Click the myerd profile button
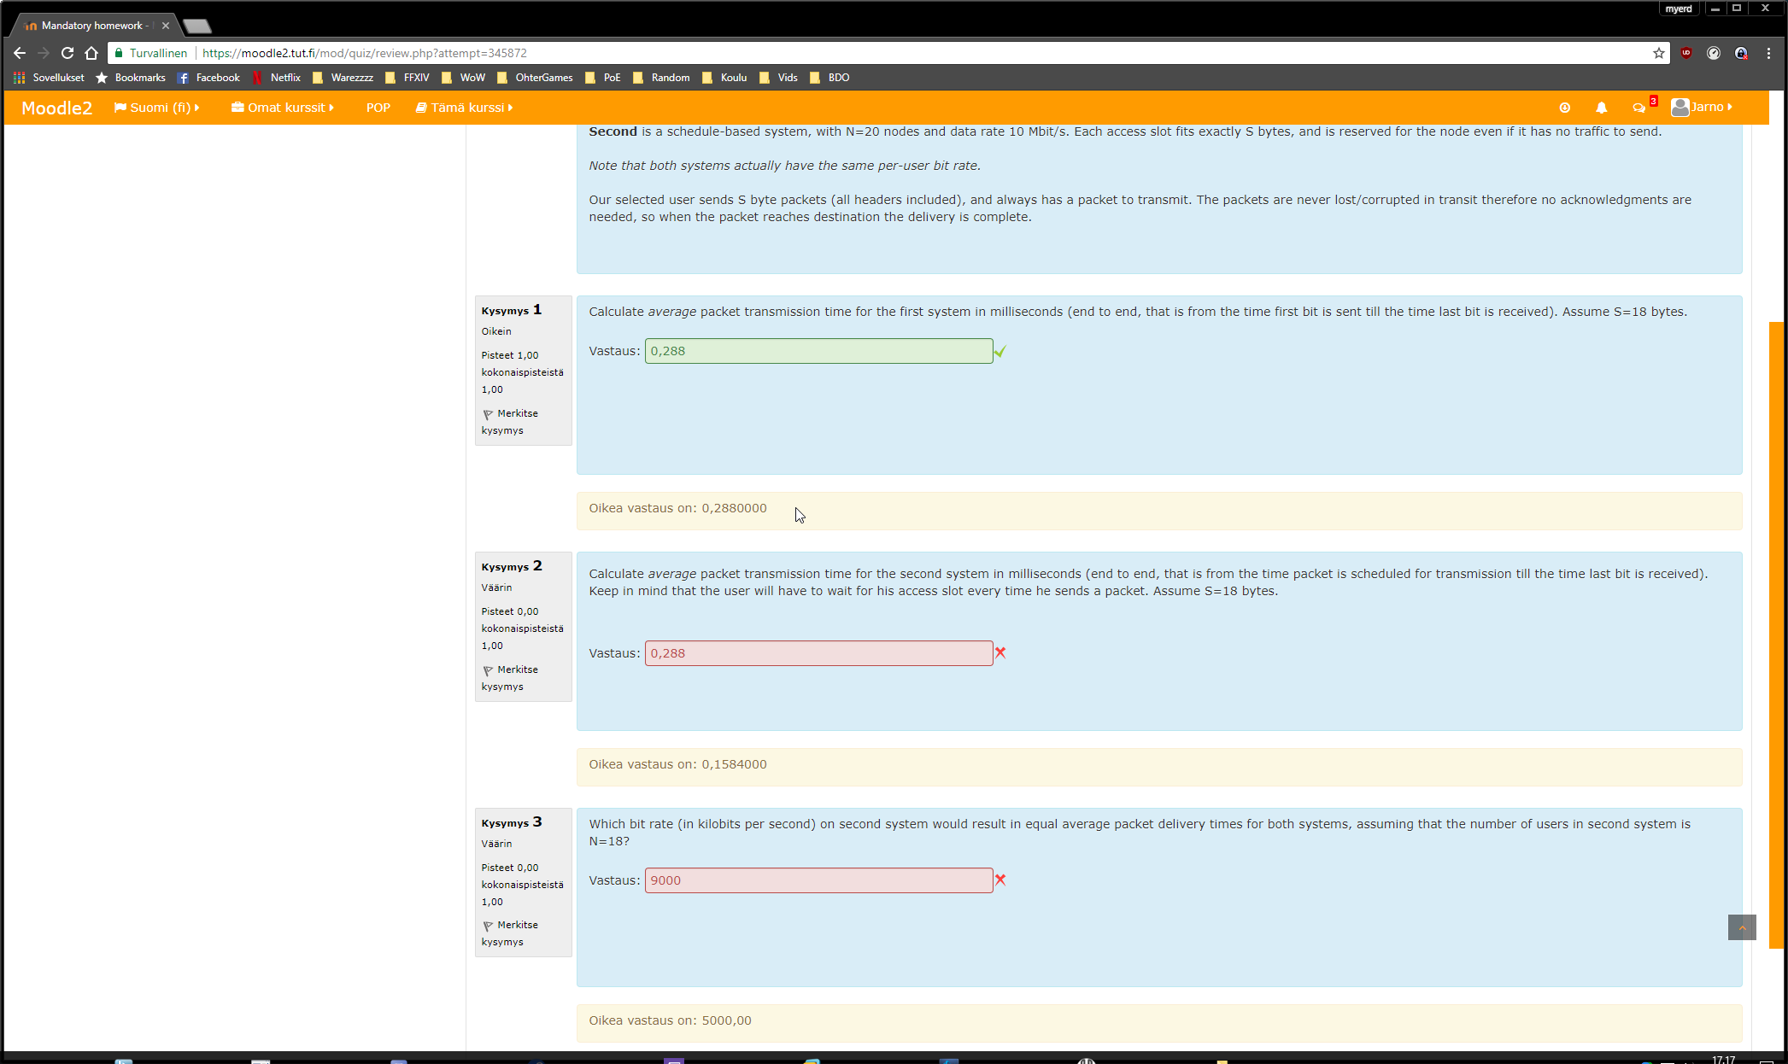This screenshot has width=1788, height=1064. tap(1679, 9)
